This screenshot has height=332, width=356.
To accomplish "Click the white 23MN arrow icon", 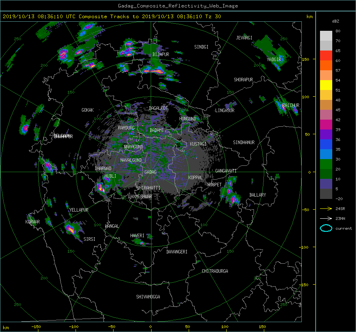I will coord(326,218).
